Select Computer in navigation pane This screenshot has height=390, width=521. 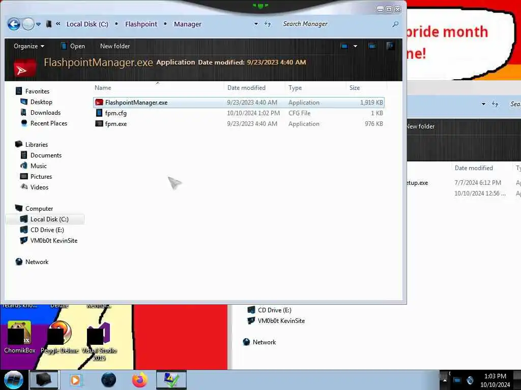coord(39,209)
